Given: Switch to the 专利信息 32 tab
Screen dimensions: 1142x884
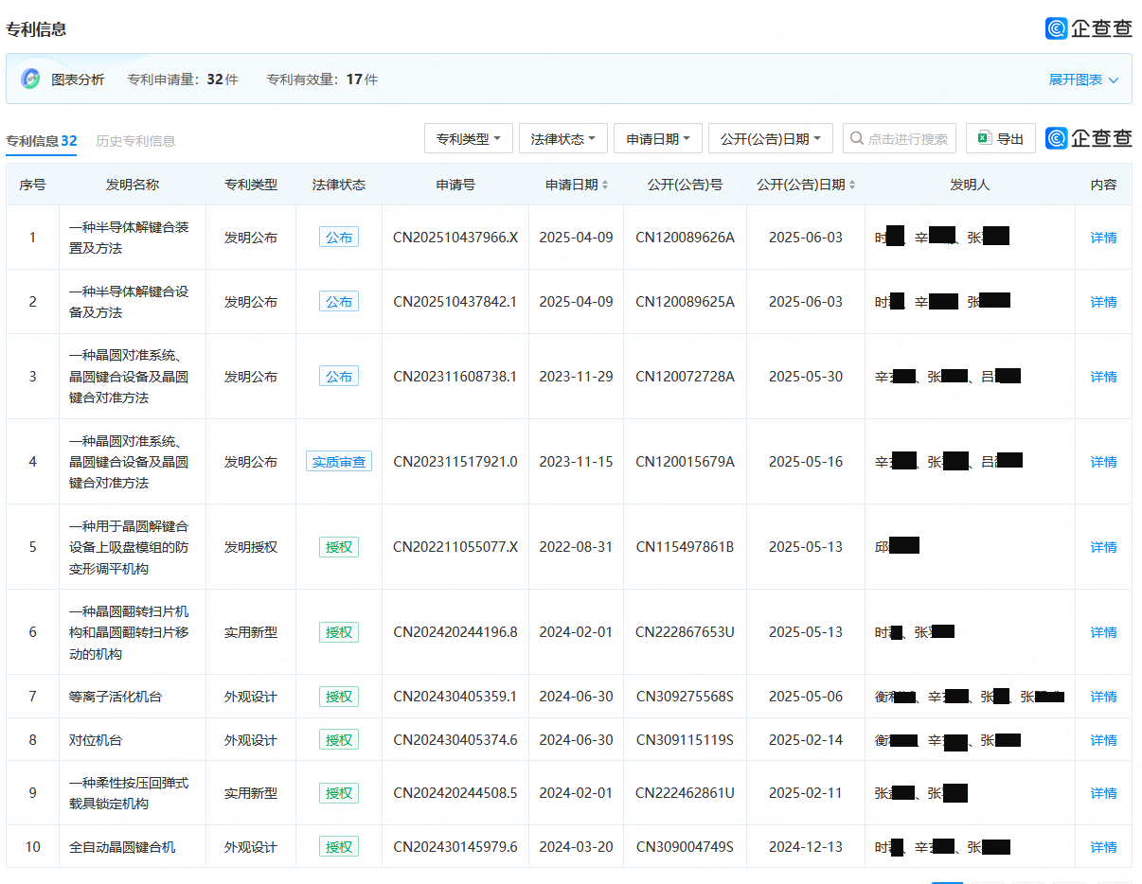Looking at the screenshot, I should click(42, 141).
